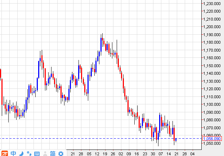This screenshot has width=224, height=156.
Task: Click the 1,120.000 price axis label
Action: [212, 89]
